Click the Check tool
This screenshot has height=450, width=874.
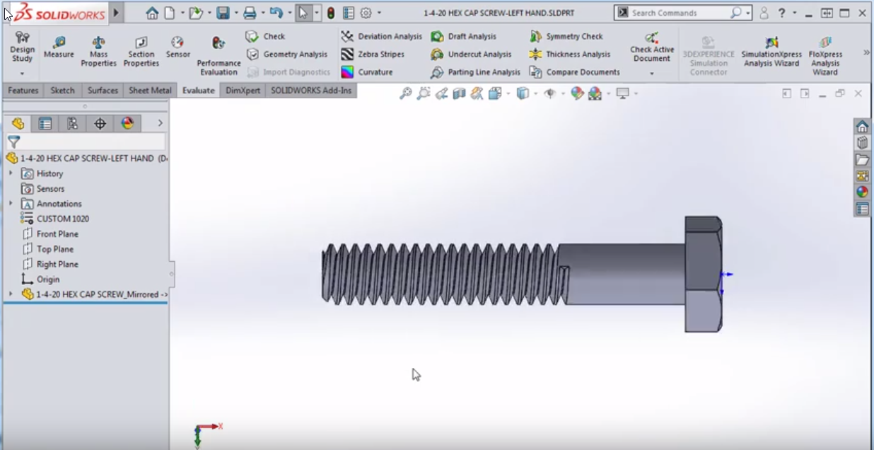266,36
